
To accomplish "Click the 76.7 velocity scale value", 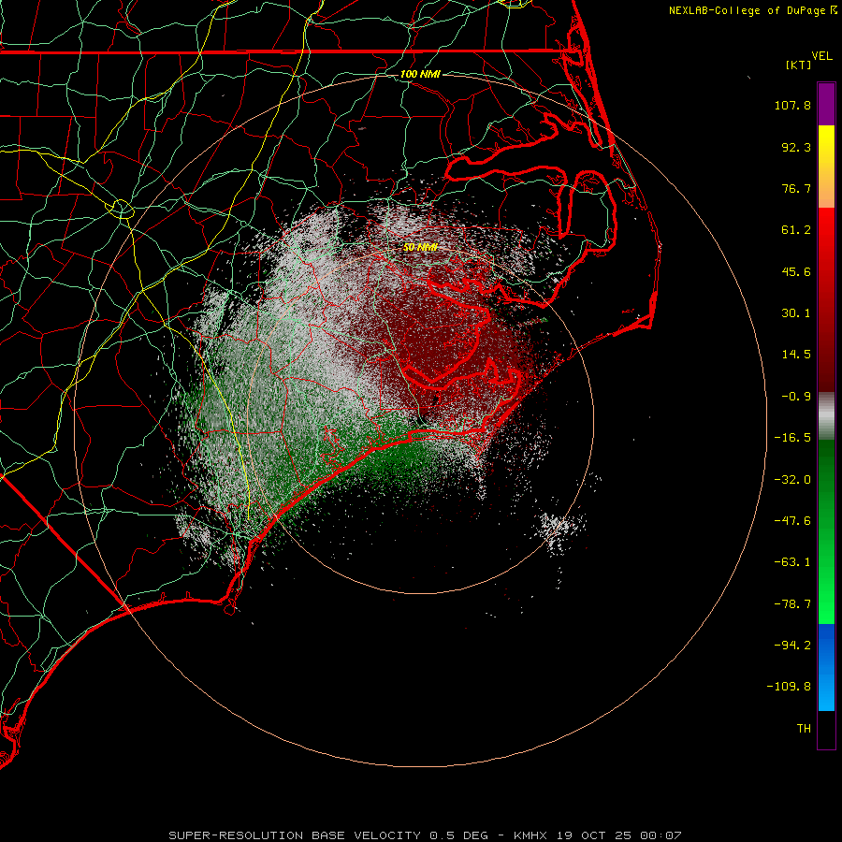I will click(x=796, y=188).
